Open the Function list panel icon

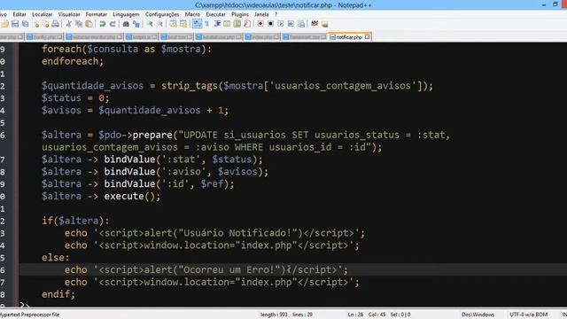pyautogui.click(x=247, y=24)
